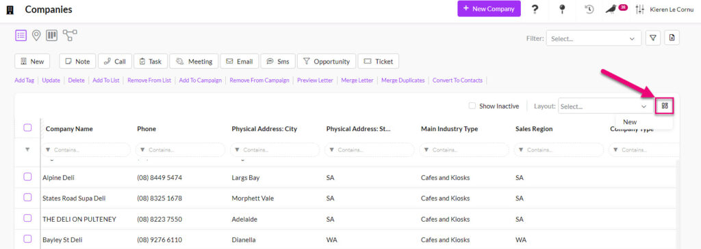Screen dimensions: 701x249
Task: Sort by the Company Name column header
Action: (69, 129)
